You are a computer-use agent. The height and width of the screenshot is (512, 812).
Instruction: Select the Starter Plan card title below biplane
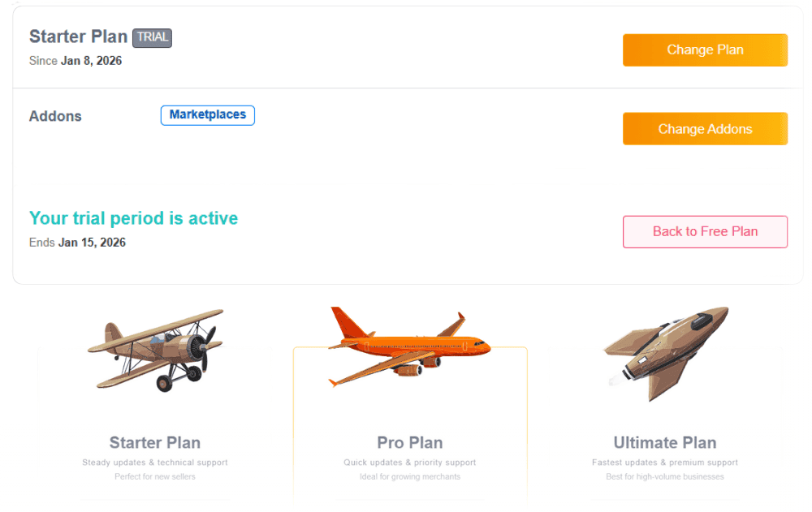tap(155, 442)
